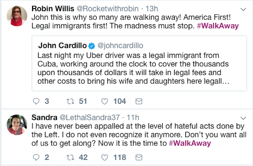
Task: Open the 13h timestamp on Robin's tweet
Action: coord(143,9)
